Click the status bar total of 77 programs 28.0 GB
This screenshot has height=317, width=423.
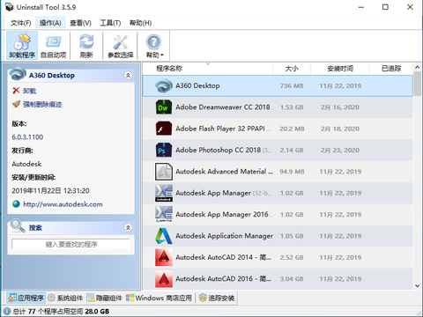tap(61, 312)
